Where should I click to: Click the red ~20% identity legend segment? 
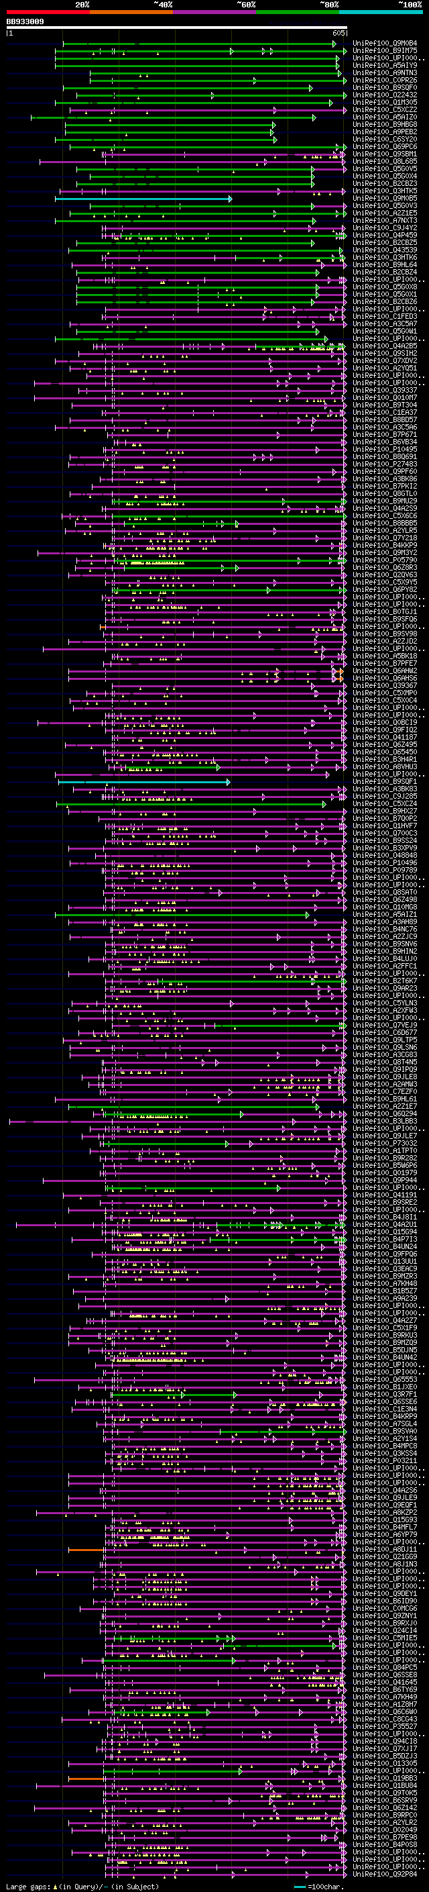point(48,12)
